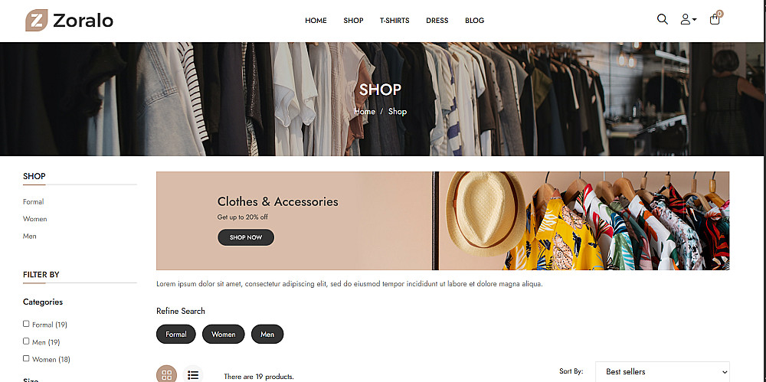Open the Men sidebar category link
Image resolution: width=766 pixels, height=382 pixels.
(x=29, y=236)
